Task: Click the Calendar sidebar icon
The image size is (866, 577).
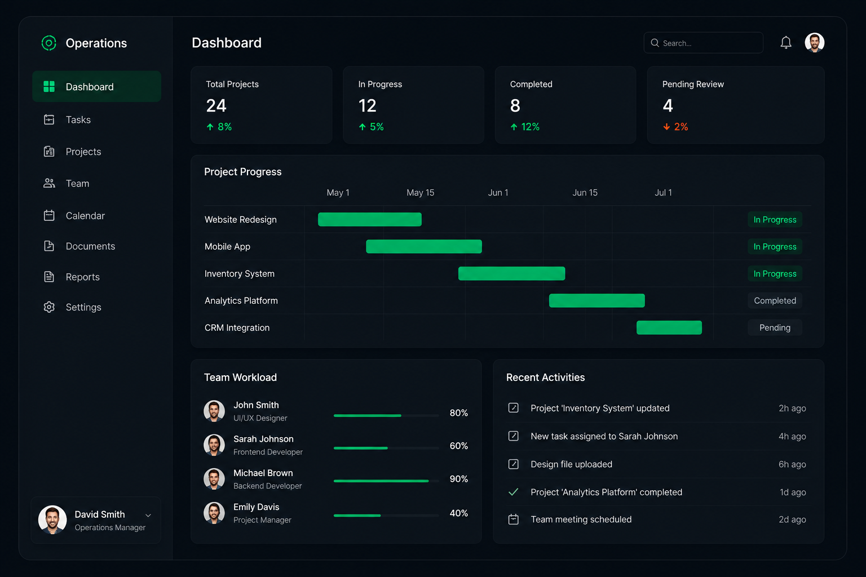Action: (x=49, y=215)
